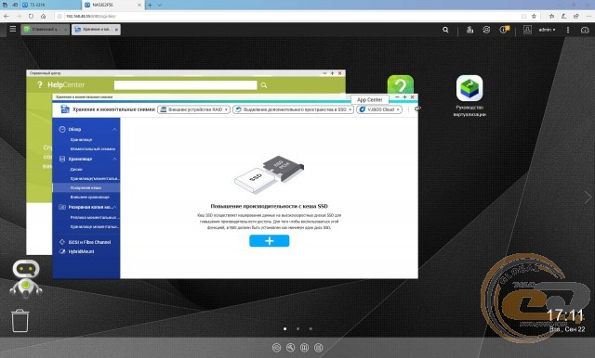Switch to TS-231K browser tab
The width and height of the screenshot is (595, 358).
[50, 5]
